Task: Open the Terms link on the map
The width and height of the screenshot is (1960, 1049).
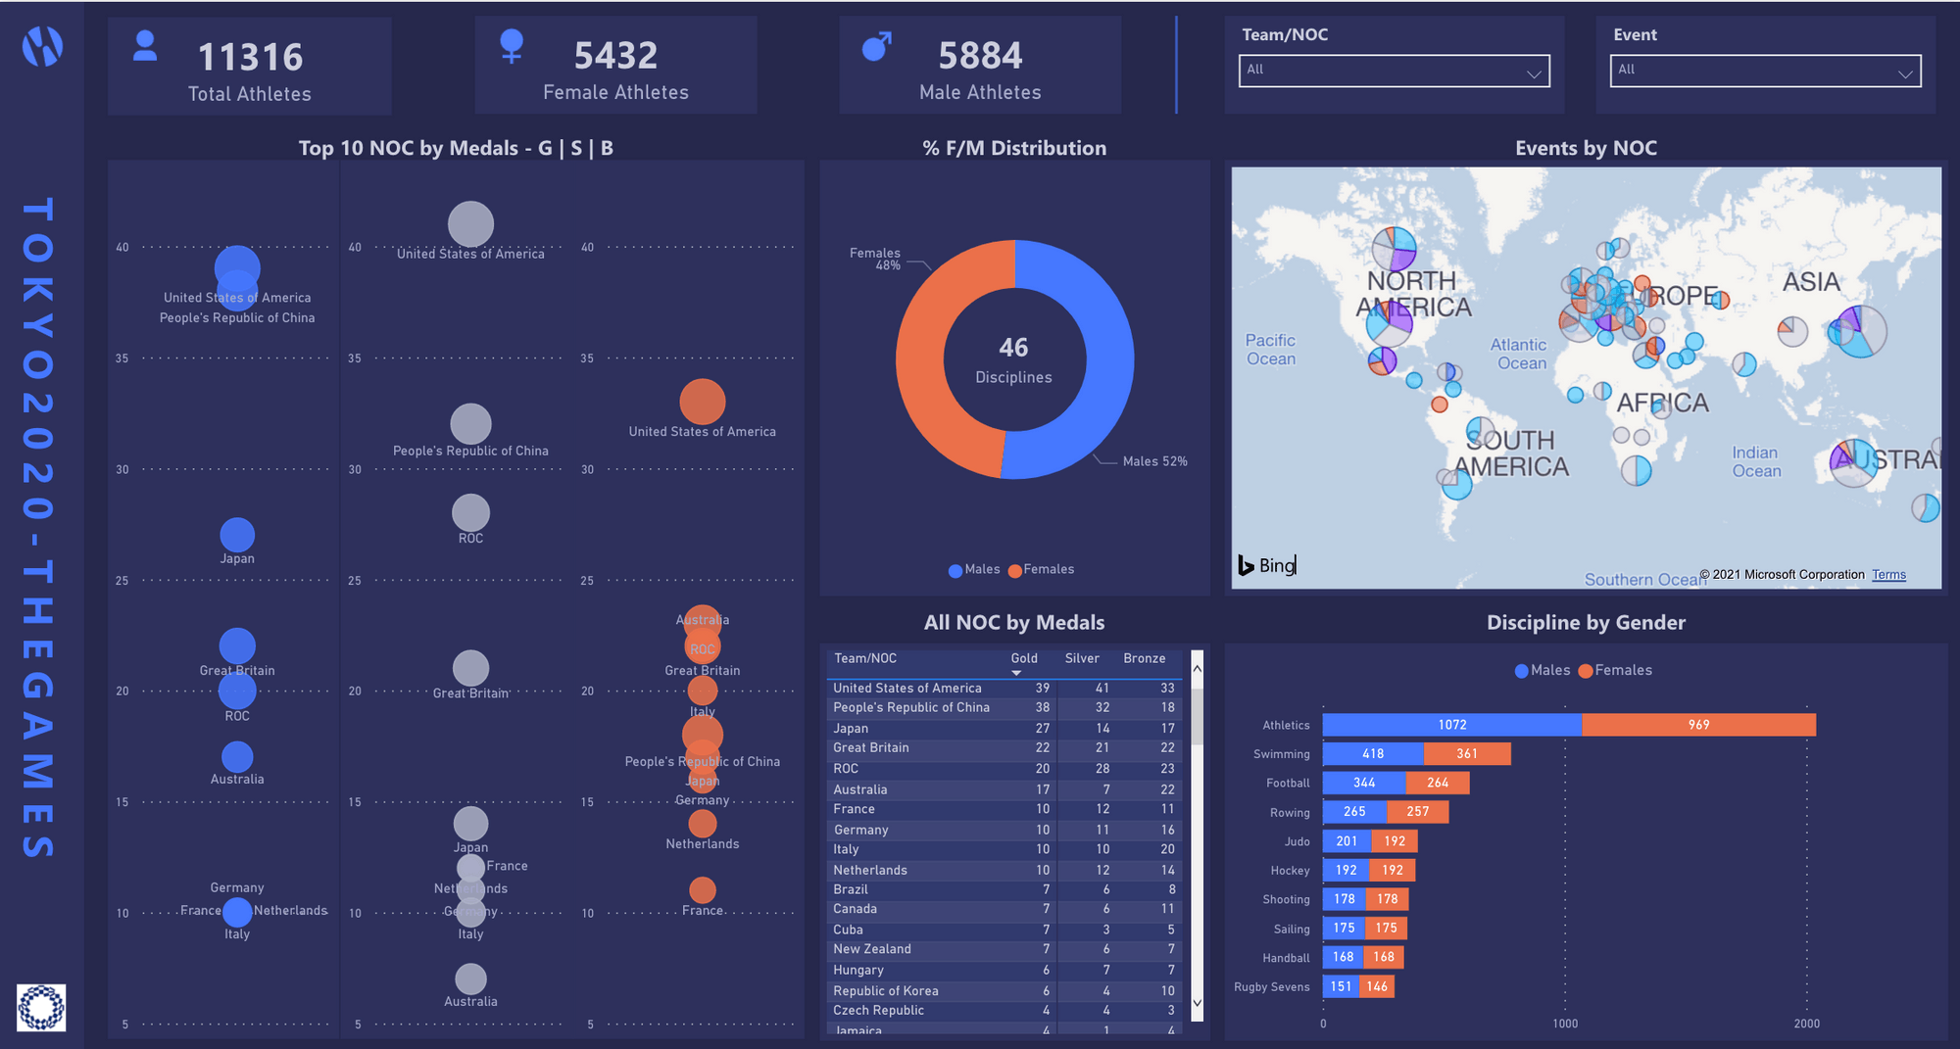Action: 1887,574
